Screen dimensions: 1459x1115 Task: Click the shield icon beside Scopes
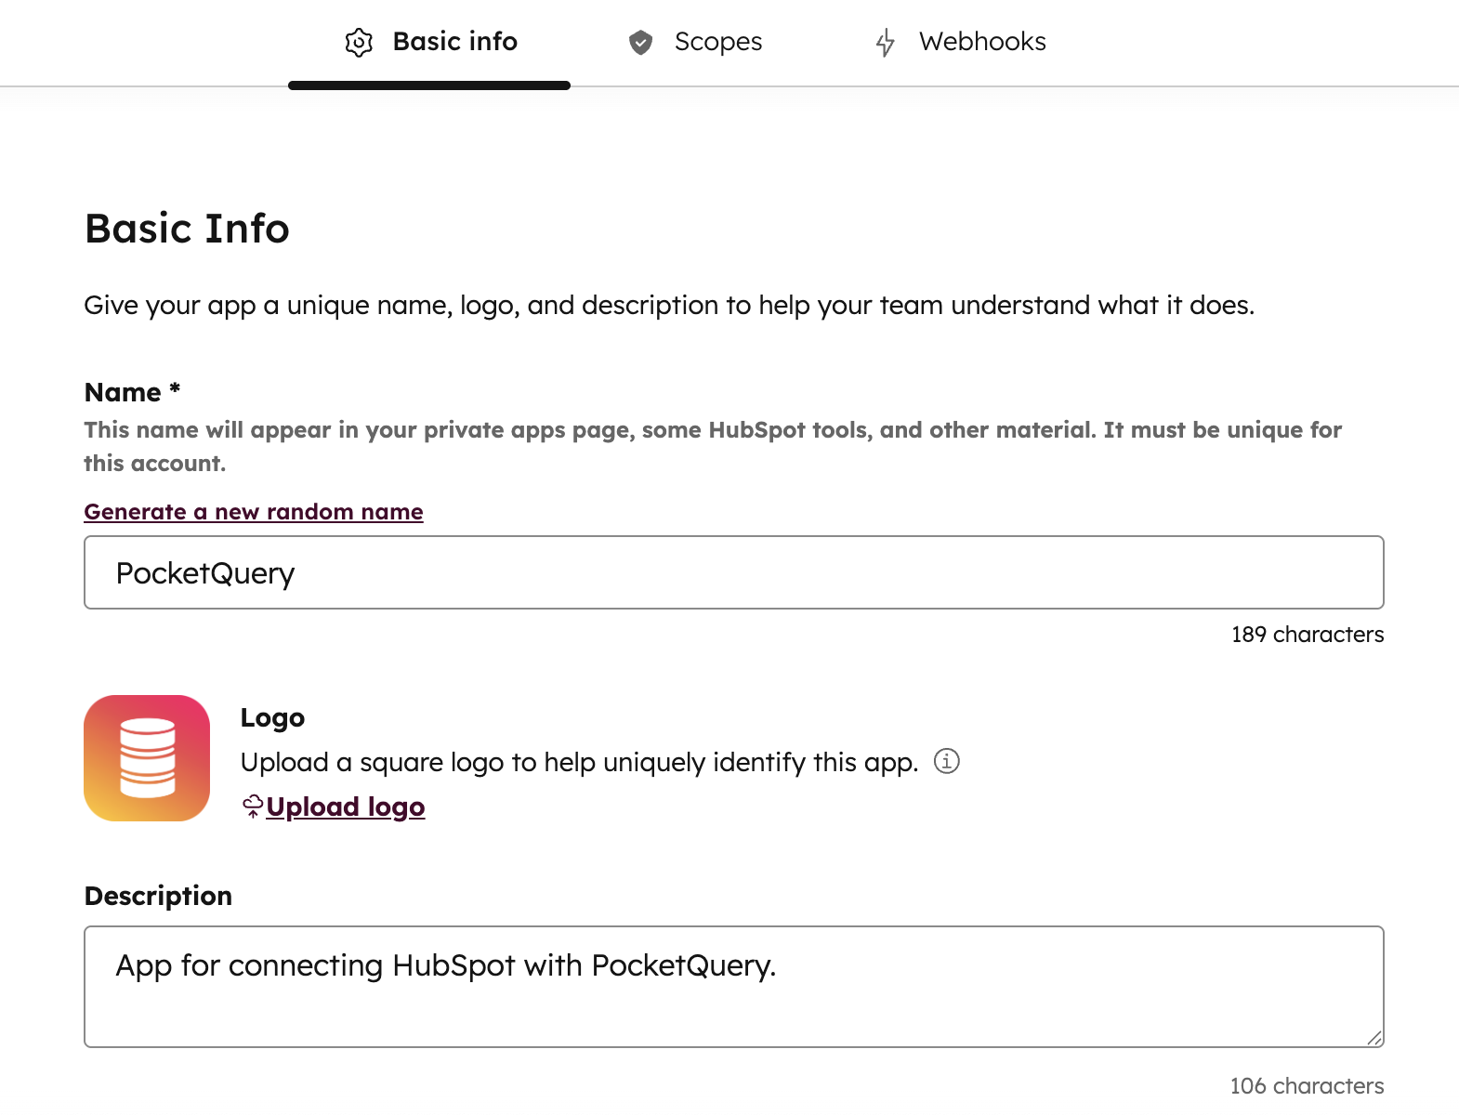pos(640,43)
